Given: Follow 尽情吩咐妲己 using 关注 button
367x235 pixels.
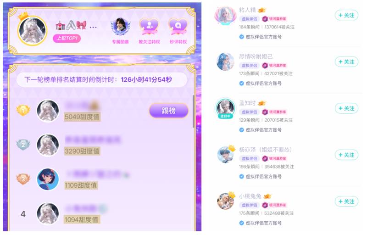Looking at the screenshot, I should click(x=346, y=62).
